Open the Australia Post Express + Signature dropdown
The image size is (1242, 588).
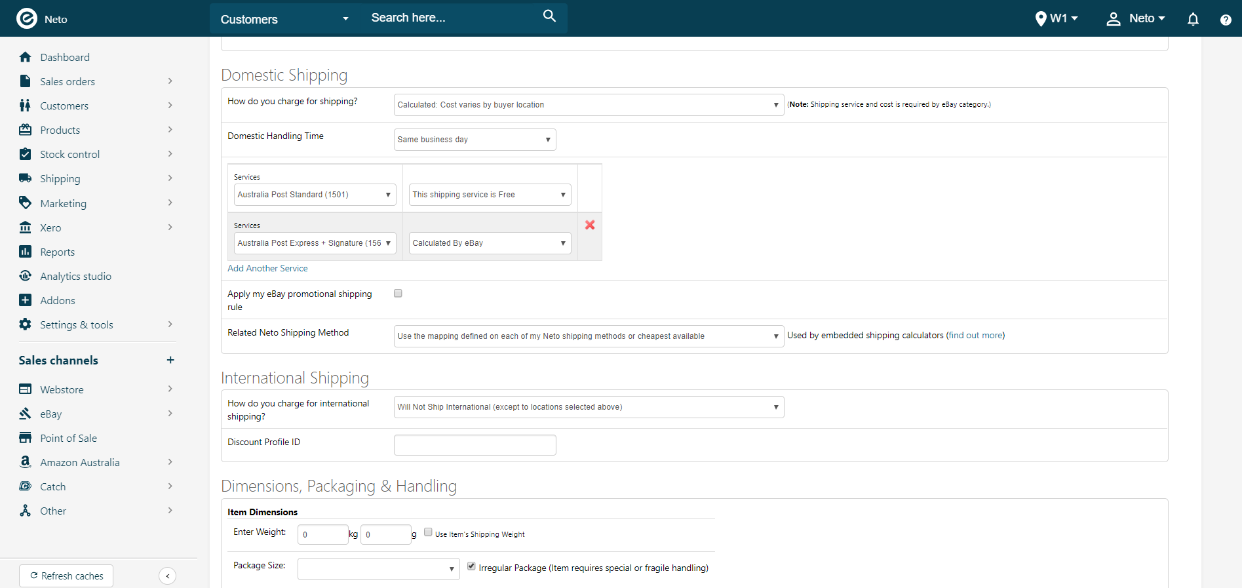[x=315, y=243]
